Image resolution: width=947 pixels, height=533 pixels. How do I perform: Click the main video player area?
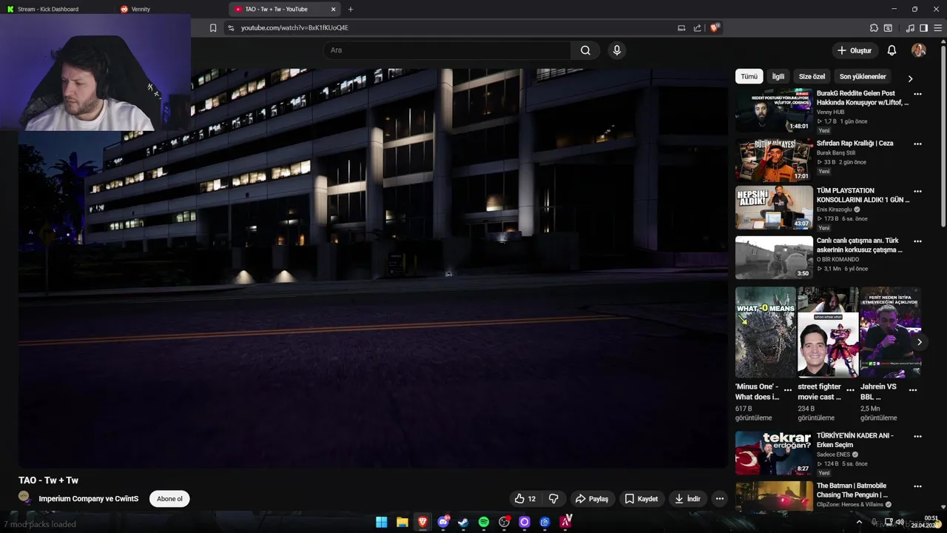pyautogui.click(x=373, y=268)
